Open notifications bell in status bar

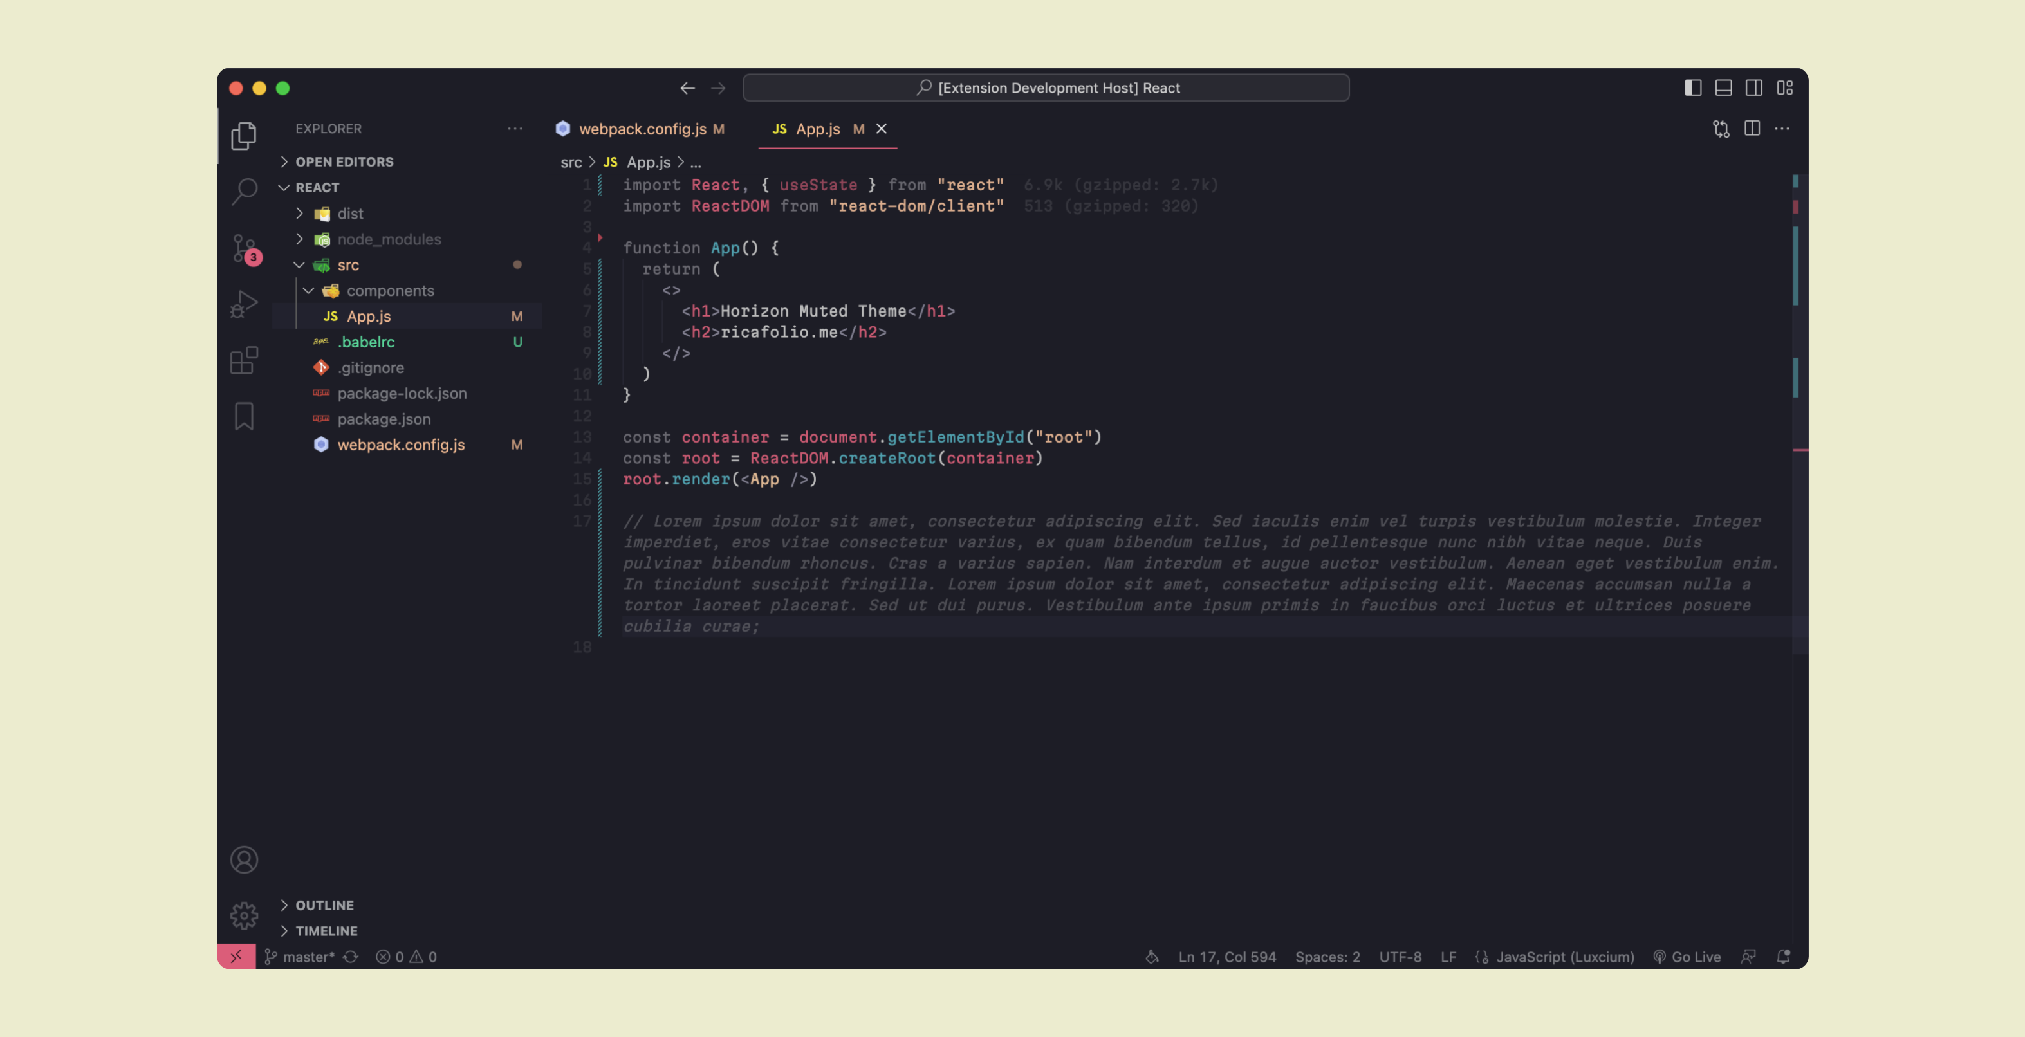click(1783, 957)
